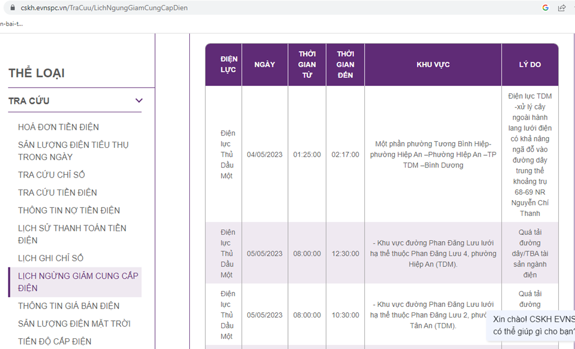Click the ĐIỆN LỰC column header
Viewport: 575px width, 349px height.
coord(223,65)
